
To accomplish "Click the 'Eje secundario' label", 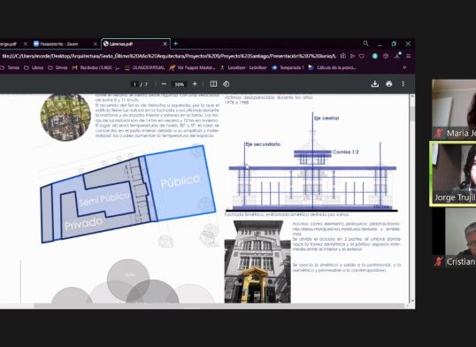I will [263, 144].
